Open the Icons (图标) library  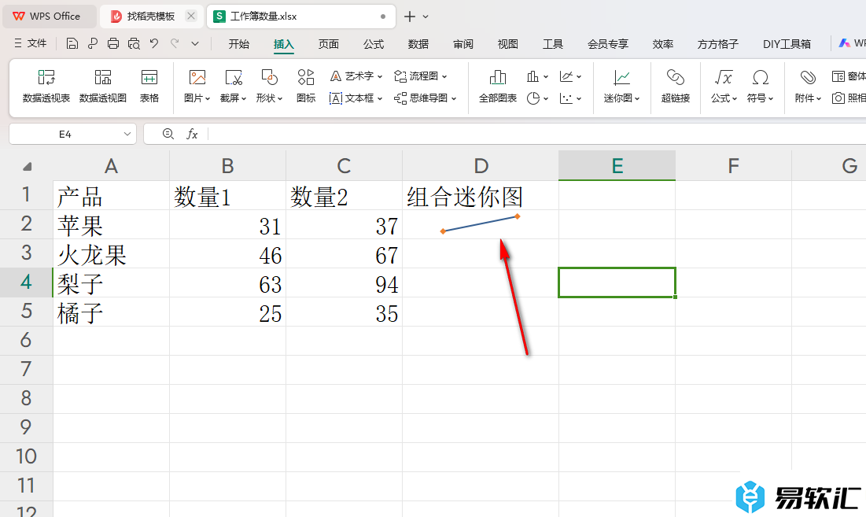[x=306, y=87]
